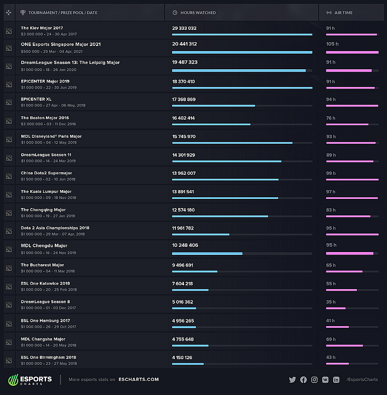Click the Dota 2 icon beside MDL Chengdu Major
The width and height of the screenshot is (387, 395).
click(9, 249)
